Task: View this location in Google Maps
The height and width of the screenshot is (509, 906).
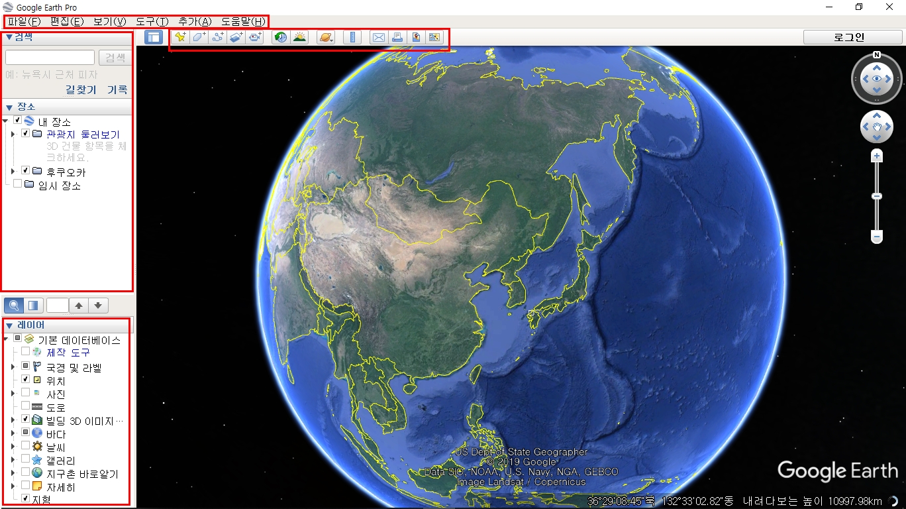Action: click(x=434, y=37)
